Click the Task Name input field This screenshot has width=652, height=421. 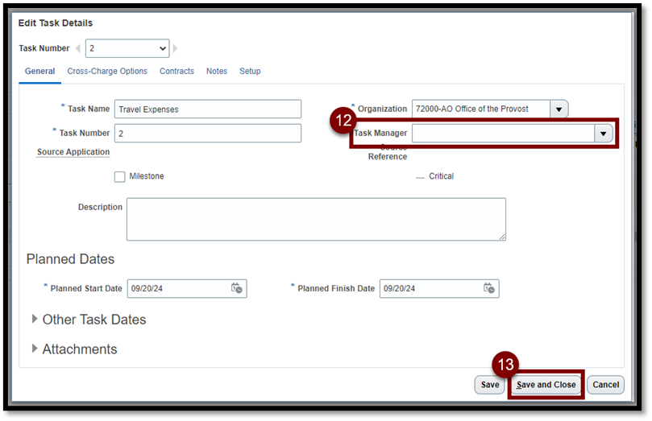(x=207, y=109)
